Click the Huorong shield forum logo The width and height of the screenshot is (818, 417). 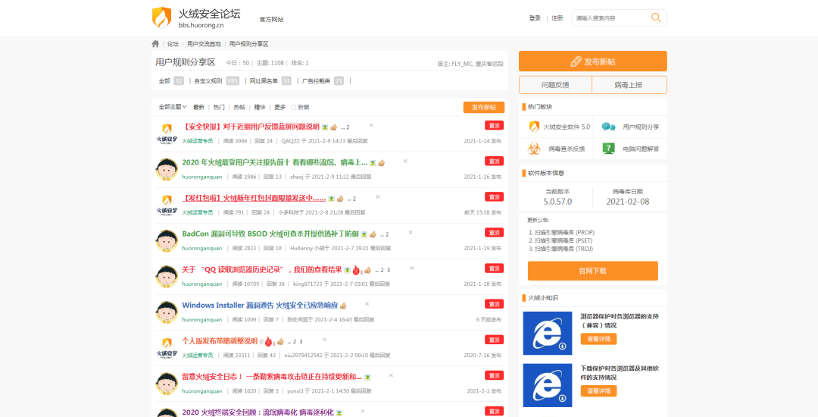[x=161, y=17]
